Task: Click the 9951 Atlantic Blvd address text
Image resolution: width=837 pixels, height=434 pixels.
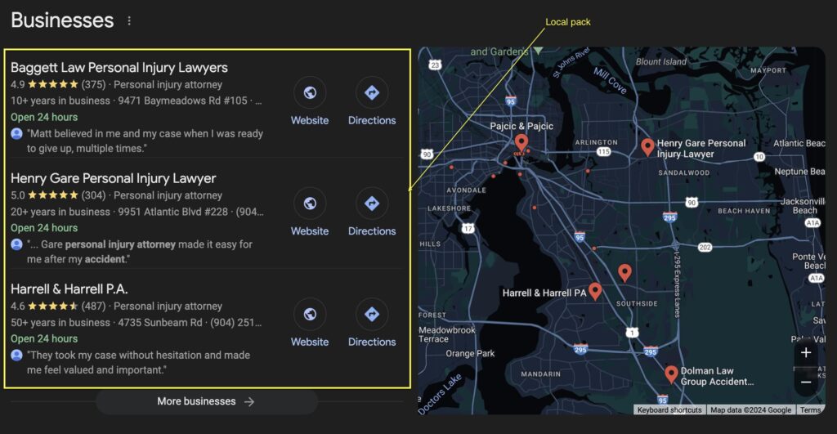Action: 173,212
